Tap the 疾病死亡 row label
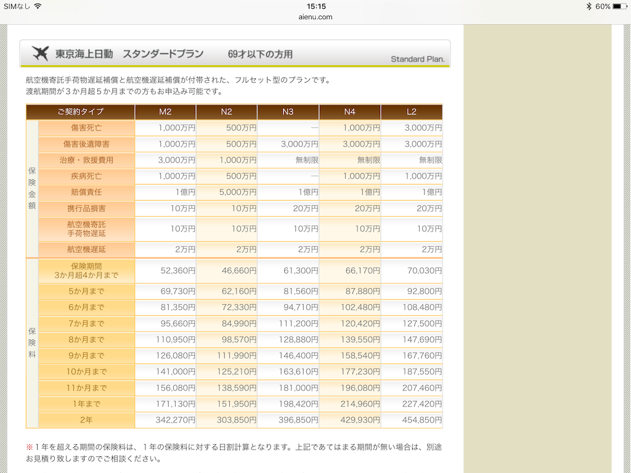 [86, 176]
